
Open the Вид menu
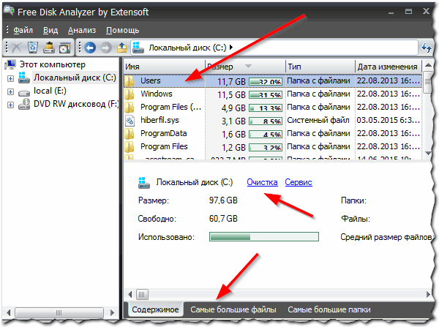click(50, 30)
